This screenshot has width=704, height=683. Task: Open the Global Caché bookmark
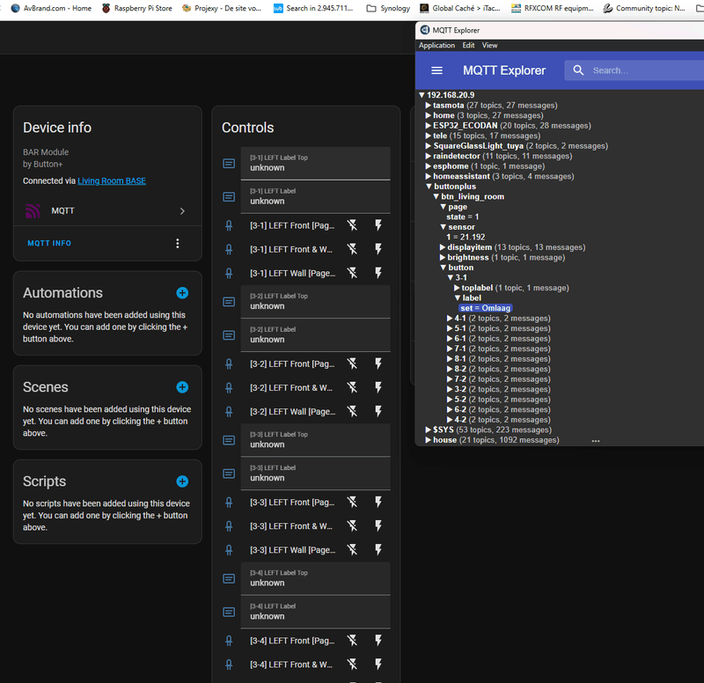pos(459,8)
